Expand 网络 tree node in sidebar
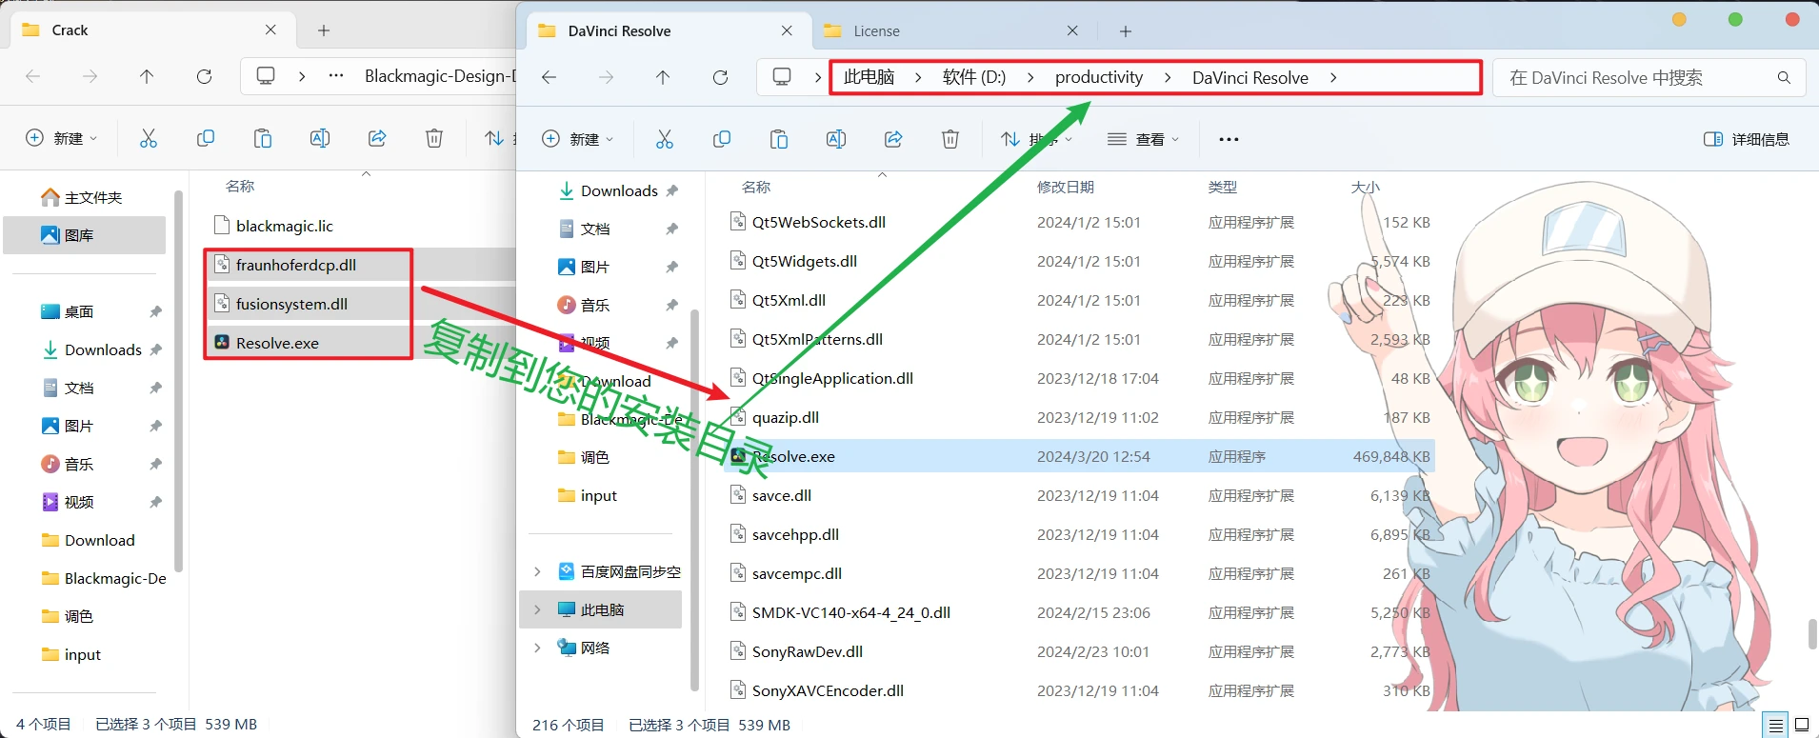Image resolution: width=1819 pixels, height=738 pixels. pyautogui.click(x=537, y=648)
